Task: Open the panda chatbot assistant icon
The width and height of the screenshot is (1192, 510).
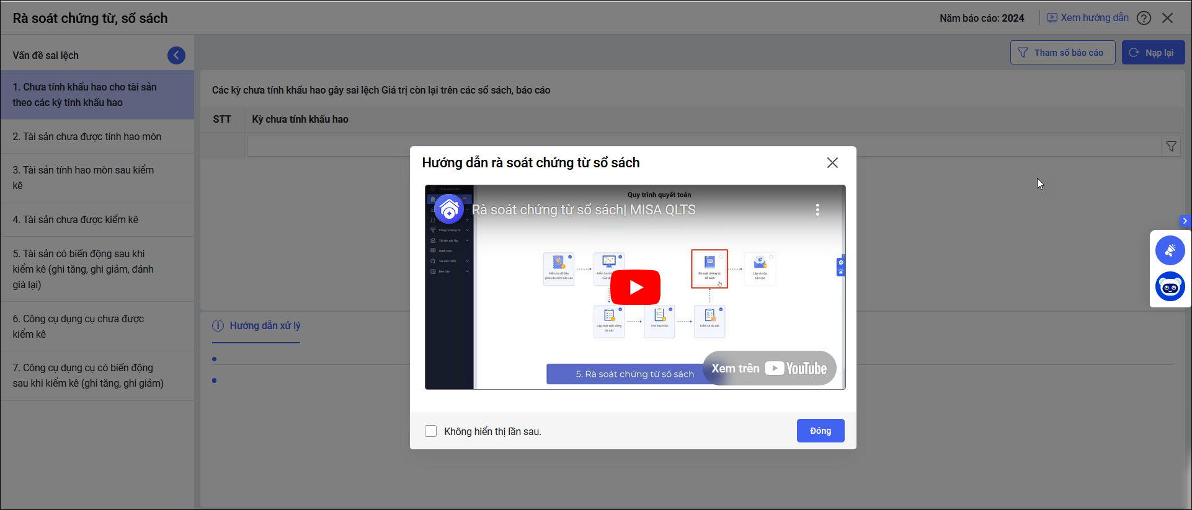Action: coord(1170,287)
